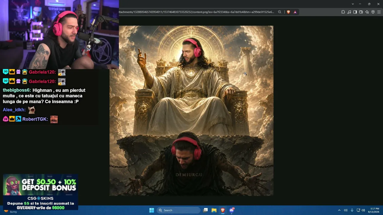Click the laughing man emote after RobertTGK
Image resolution: width=383 pixels, height=215 pixels.
point(54,119)
